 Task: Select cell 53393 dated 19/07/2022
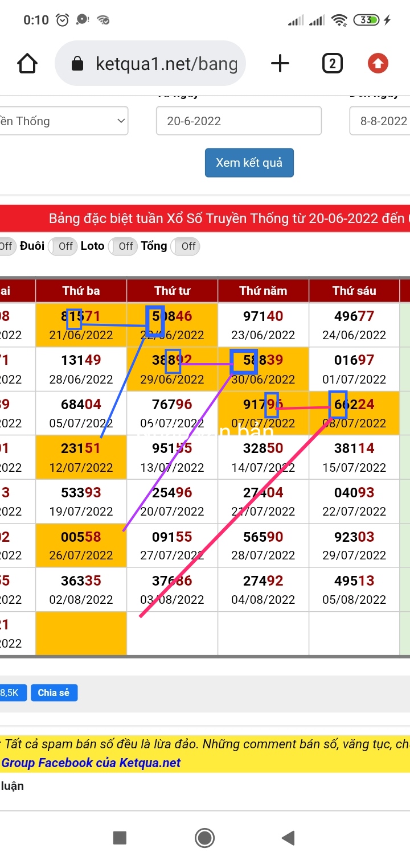click(81, 502)
